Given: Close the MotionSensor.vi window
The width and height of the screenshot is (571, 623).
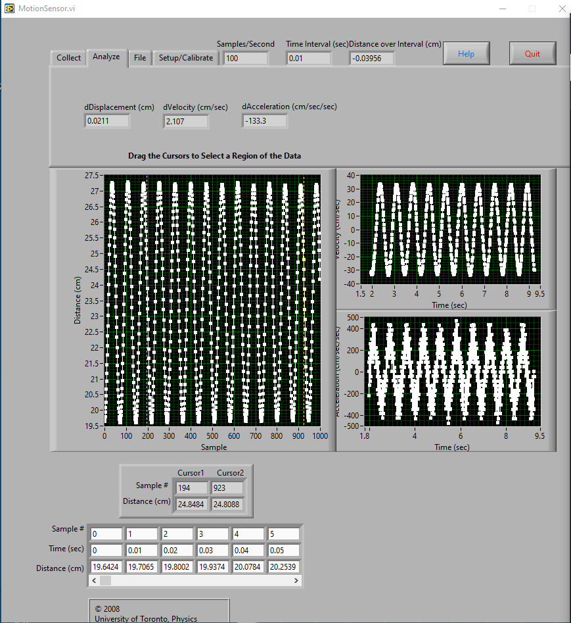Looking at the screenshot, I should point(562,9).
